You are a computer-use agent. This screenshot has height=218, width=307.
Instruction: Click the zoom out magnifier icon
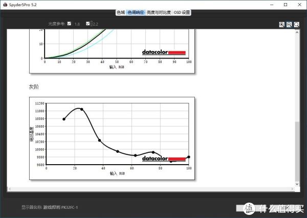click(289, 24)
